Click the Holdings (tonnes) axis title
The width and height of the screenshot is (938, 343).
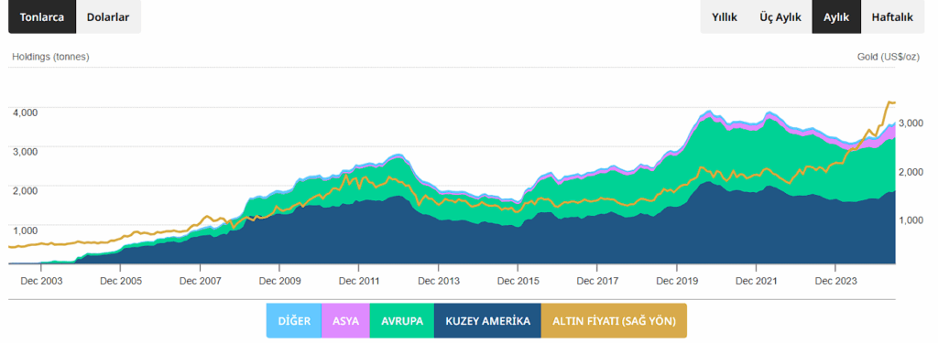(x=50, y=57)
